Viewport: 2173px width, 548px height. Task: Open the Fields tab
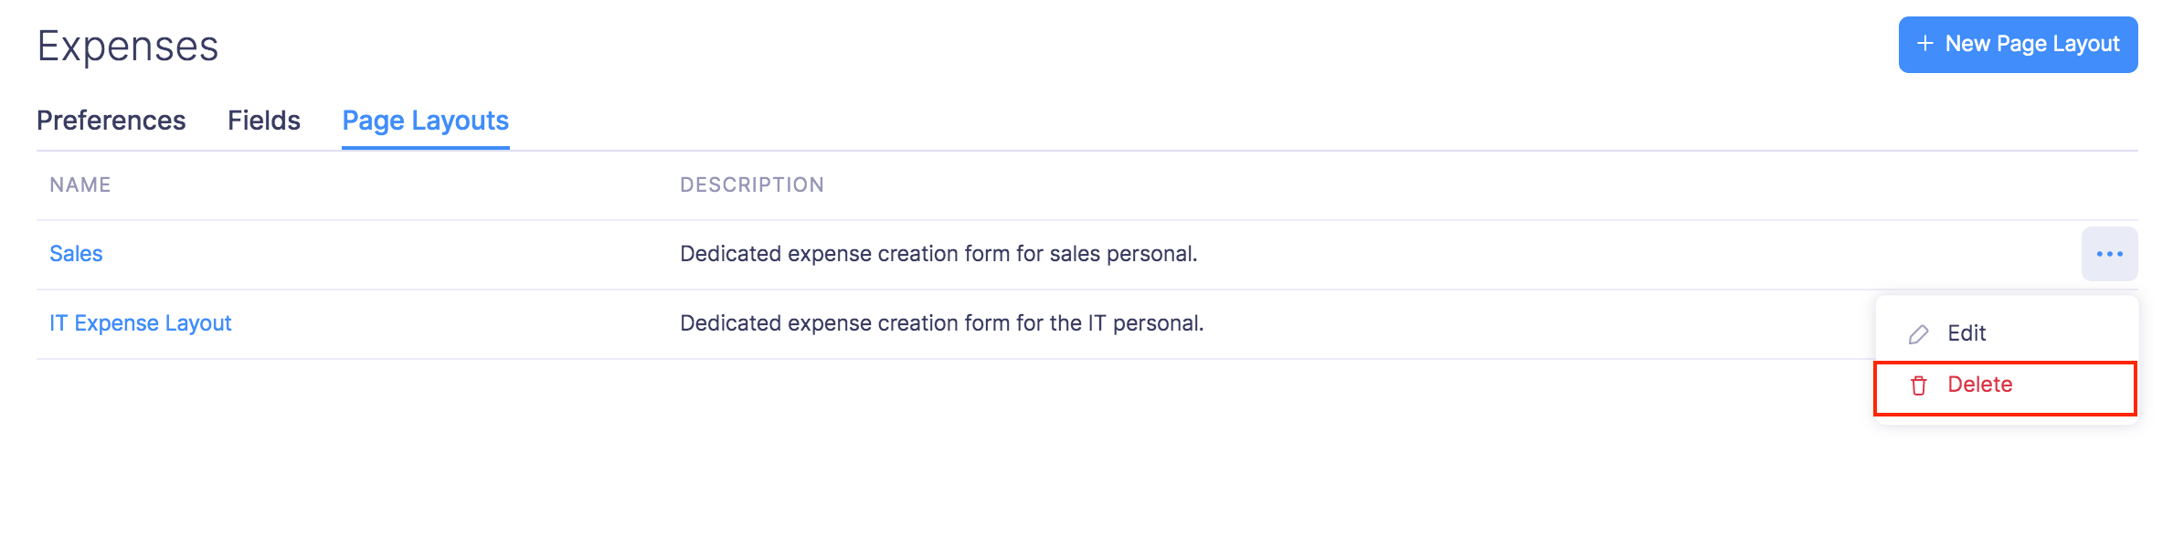(263, 121)
